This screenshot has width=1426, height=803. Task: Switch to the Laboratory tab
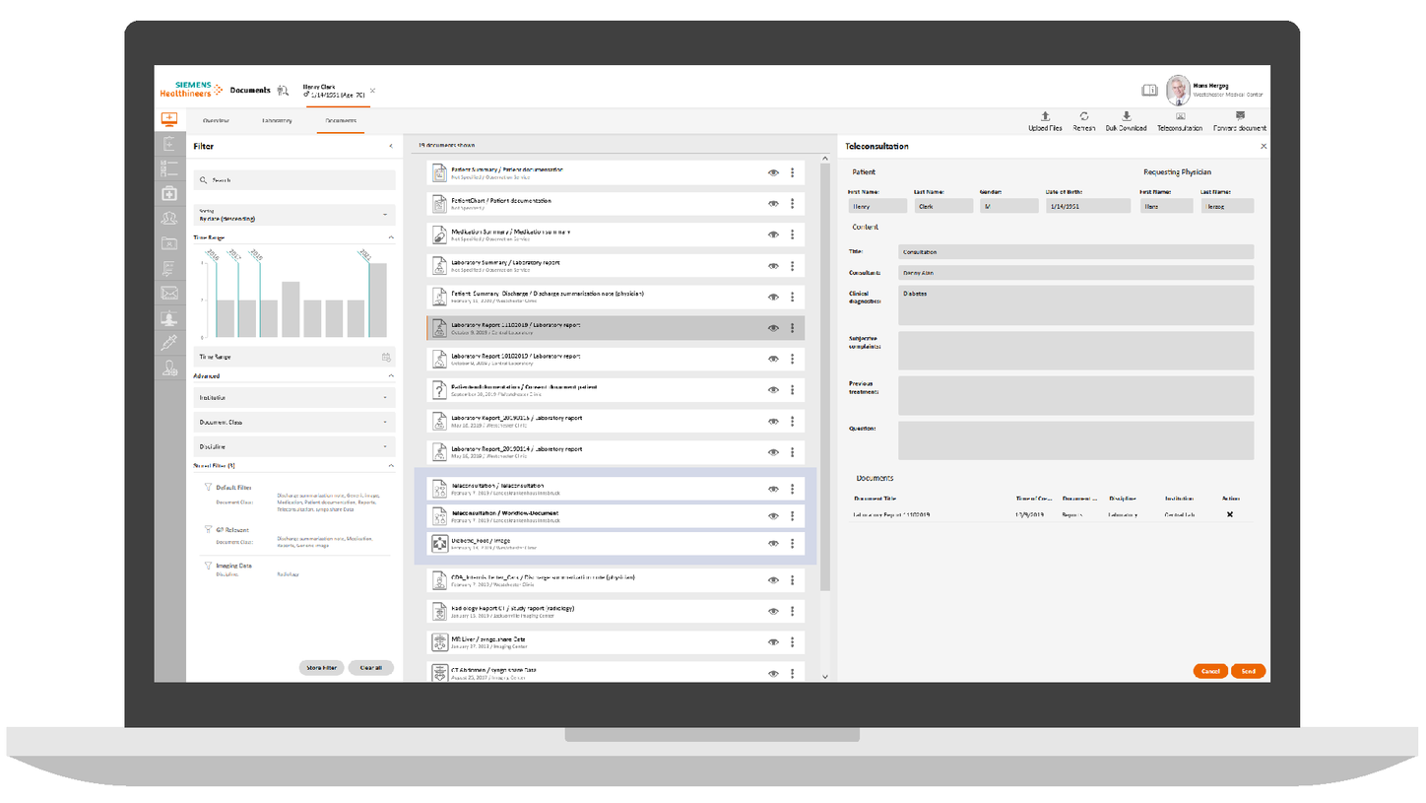click(x=277, y=121)
